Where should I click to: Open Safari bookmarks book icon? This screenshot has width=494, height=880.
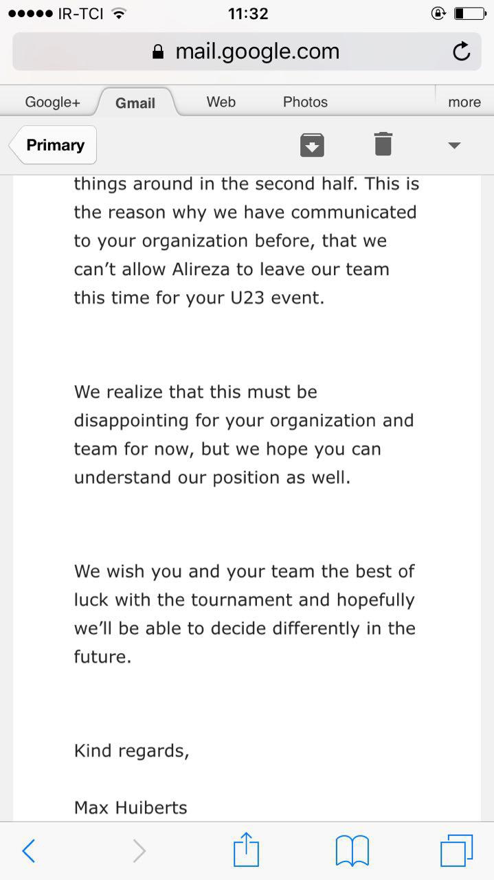tap(352, 850)
